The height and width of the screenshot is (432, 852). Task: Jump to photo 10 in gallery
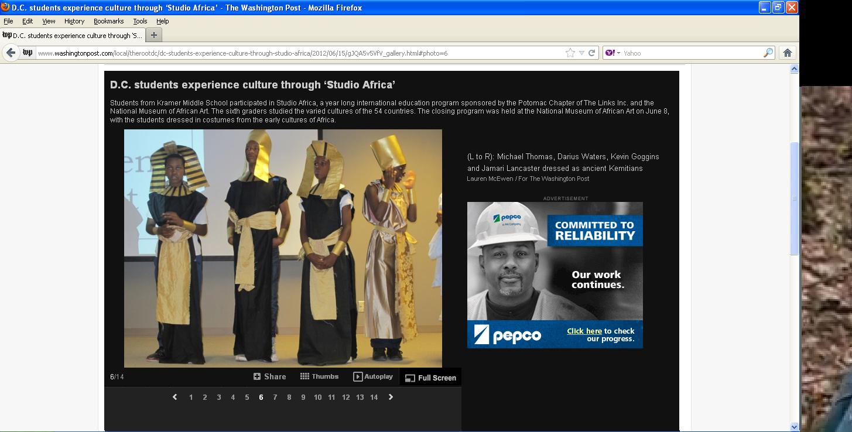[317, 397]
